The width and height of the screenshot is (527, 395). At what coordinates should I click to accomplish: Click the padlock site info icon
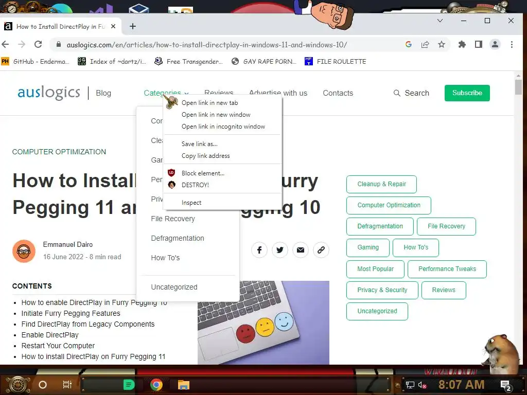(x=59, y=44)
